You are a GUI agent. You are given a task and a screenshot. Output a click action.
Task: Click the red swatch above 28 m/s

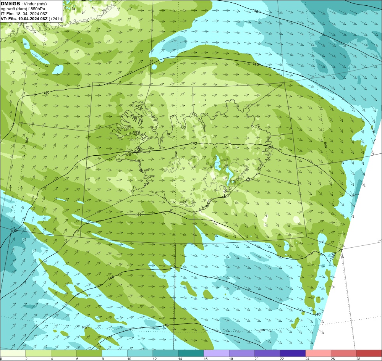tap(369, 353)
